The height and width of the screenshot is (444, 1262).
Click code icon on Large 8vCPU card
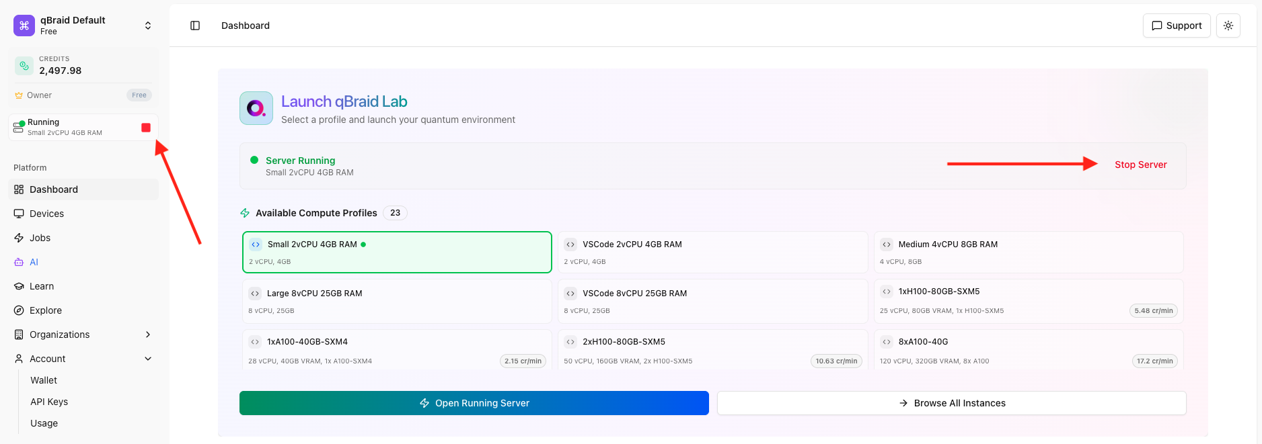tap(255, 294)
